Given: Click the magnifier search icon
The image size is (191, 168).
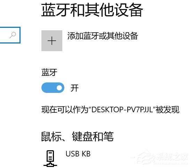Looking at the screenshot, I should [13, 35].
